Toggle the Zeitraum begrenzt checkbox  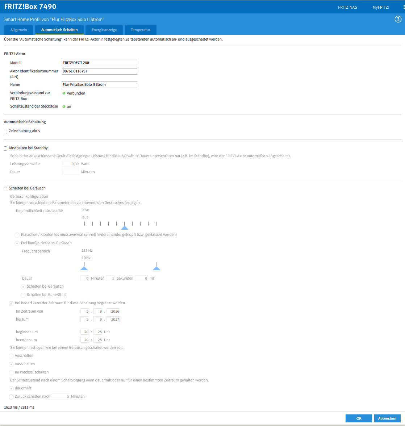[11, 303]
